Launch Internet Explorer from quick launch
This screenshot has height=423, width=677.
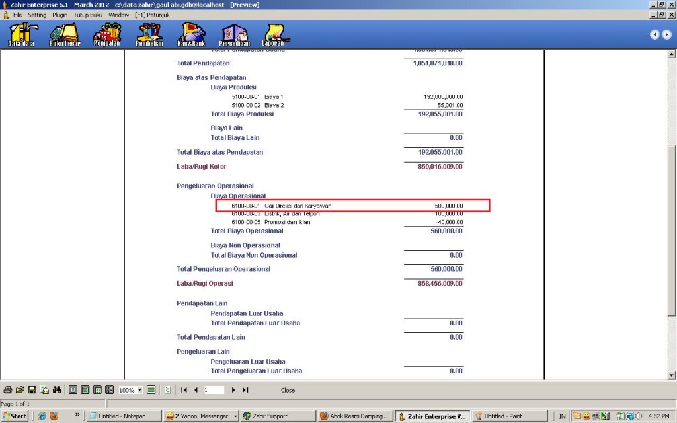(x=42, y=416)
